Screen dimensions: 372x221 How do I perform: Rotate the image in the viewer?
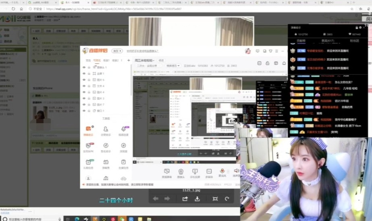point(227,199)
